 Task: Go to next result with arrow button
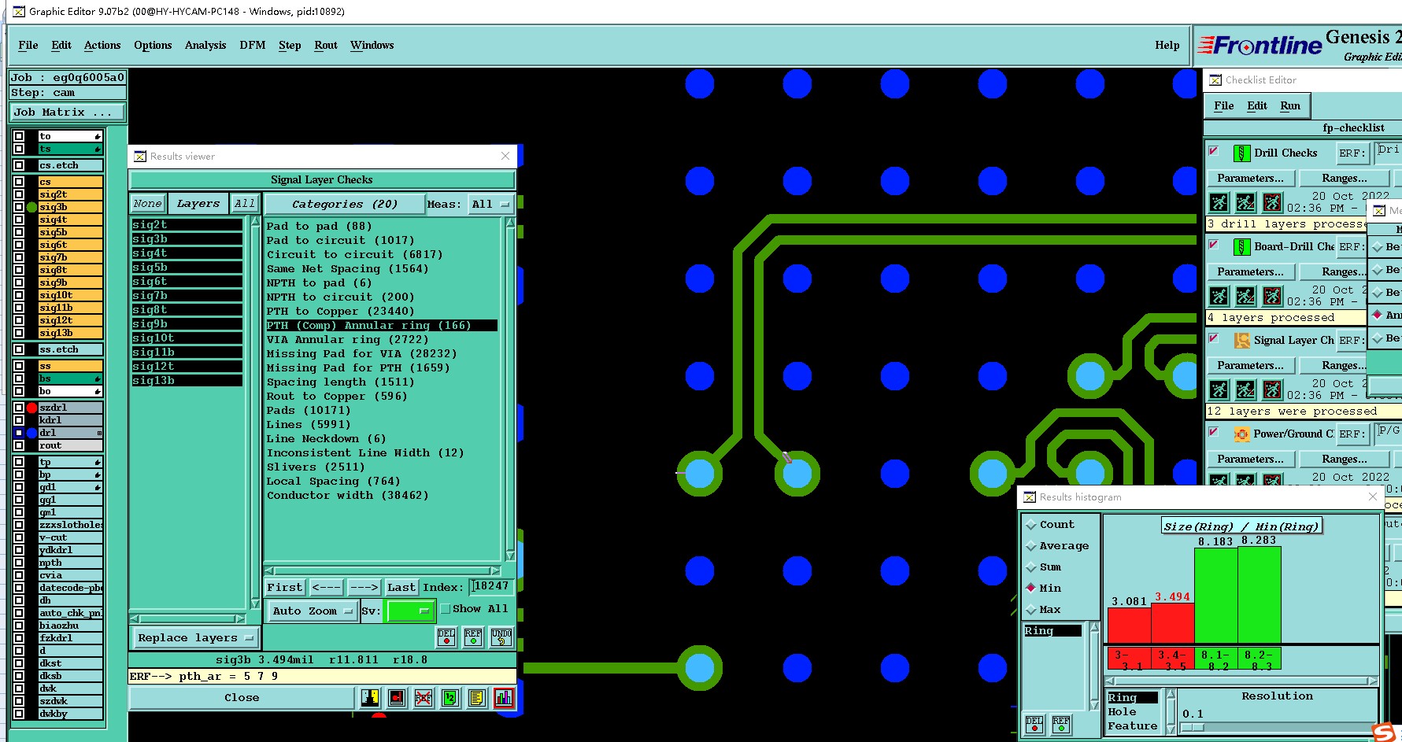click(x=364, y=588)
